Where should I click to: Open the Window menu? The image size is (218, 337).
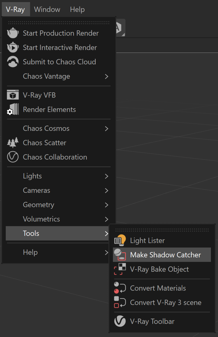click(x=47, y=9)
